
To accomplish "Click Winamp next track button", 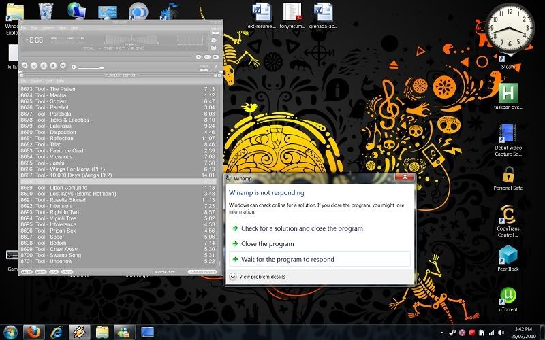I will tap(63, 65).
